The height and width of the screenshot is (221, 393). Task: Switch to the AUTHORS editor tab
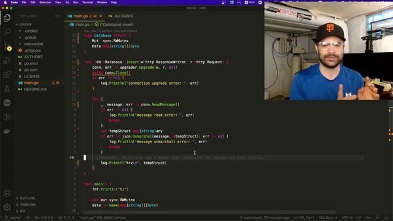[120, 16]
